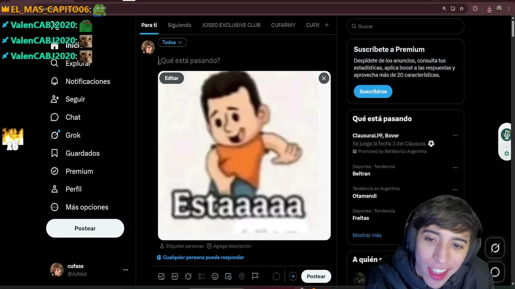The image size is (515, 289).
Task: Schedule the post with calendar icon
Action: [228, 276]
